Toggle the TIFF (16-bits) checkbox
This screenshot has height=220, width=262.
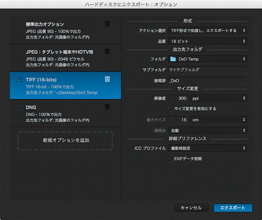click(x=20, y=80)
